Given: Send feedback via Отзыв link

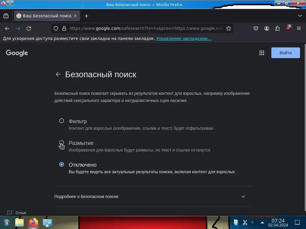Looking at the screenshot, I should pos(17,213).
